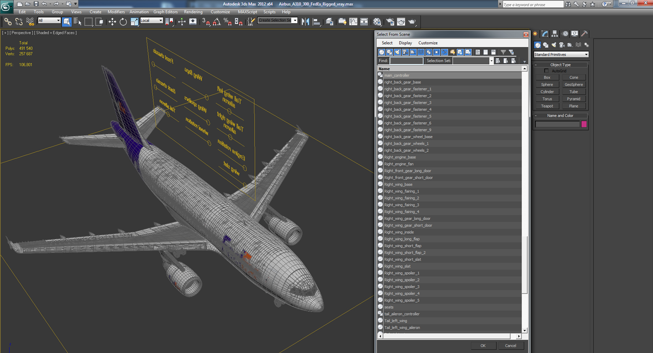This screenshot has height=353, width=653.
Task: Activate Select and Move tool
Action: point(112,21)
